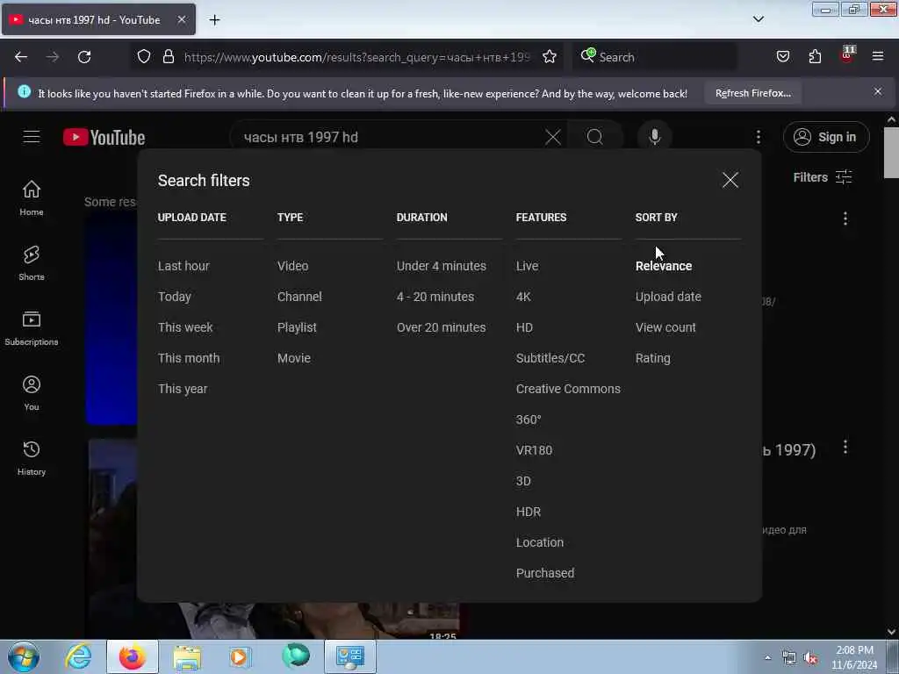Open Shorts in the sidebar
Image resolution: width=899 pixels, height=674 pixels.
[32, 263]
